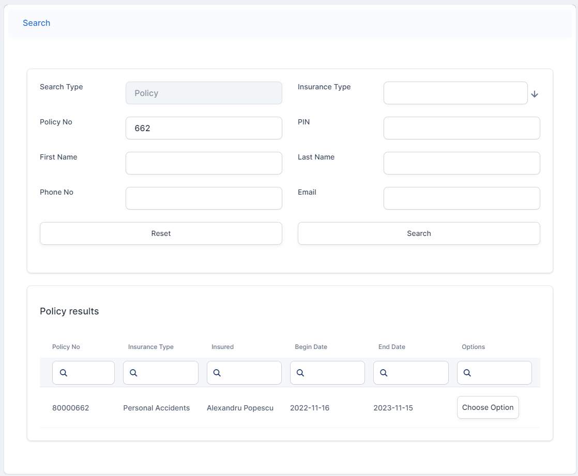Click Choose Option for policy 80000662

click(488, 407)
